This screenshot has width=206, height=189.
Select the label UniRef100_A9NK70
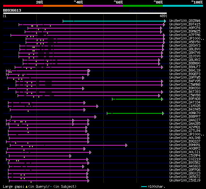pos(185,113)
